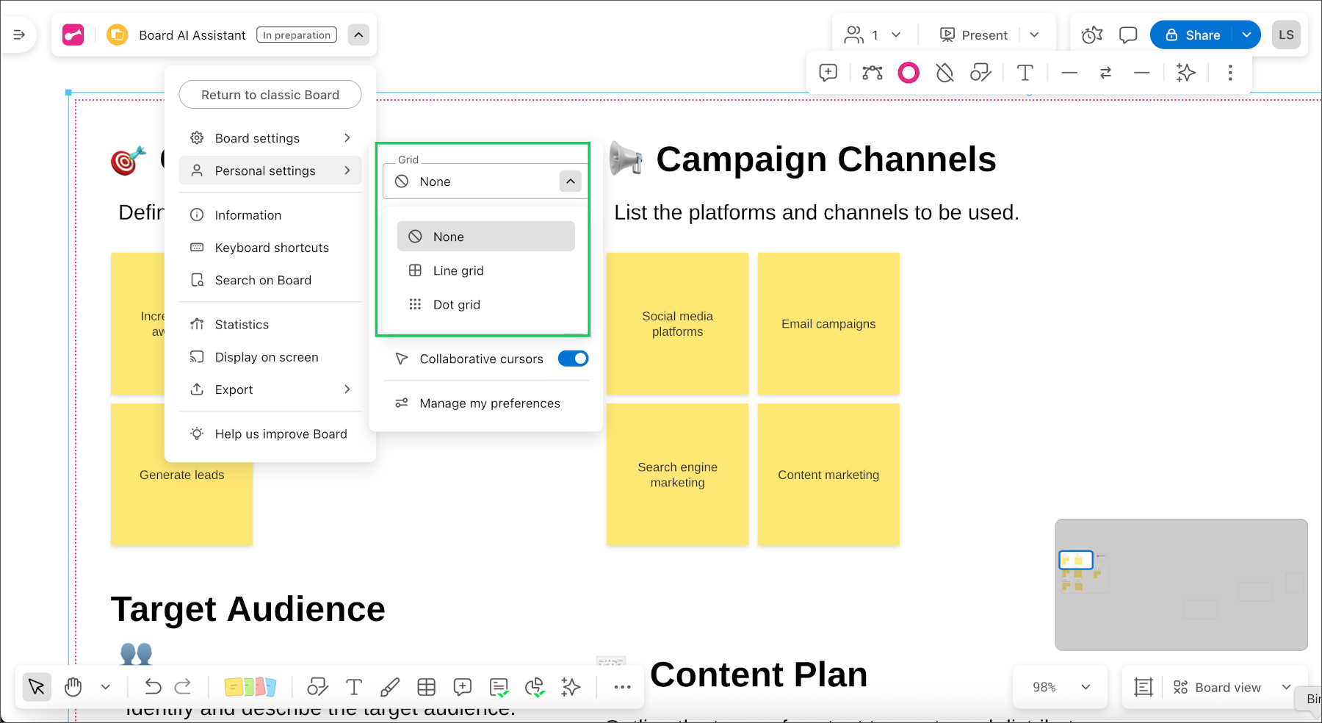
Task: Click Return to classic Board button
Action: click(270, 95)
